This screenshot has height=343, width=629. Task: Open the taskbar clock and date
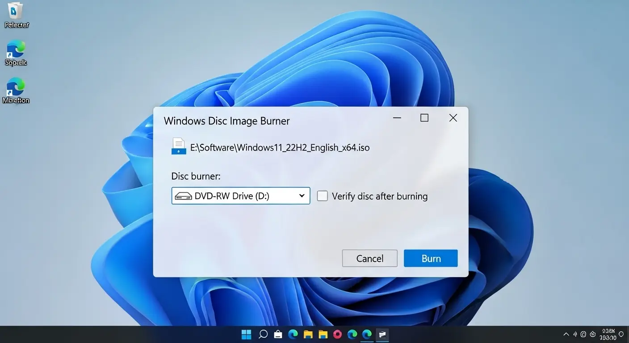coord(608,335)
